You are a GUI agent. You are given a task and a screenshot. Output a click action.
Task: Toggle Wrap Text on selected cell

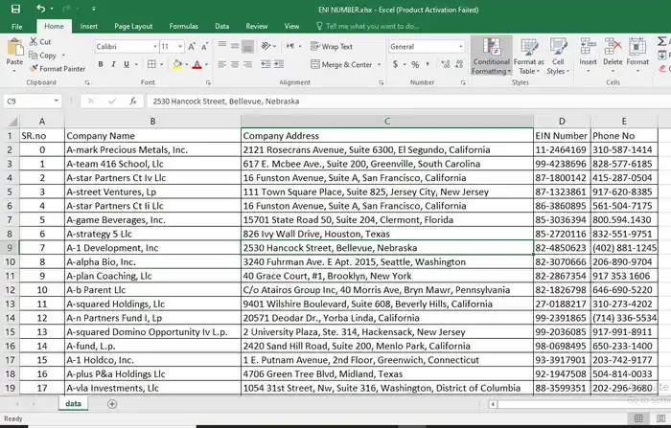pos(332,47)
